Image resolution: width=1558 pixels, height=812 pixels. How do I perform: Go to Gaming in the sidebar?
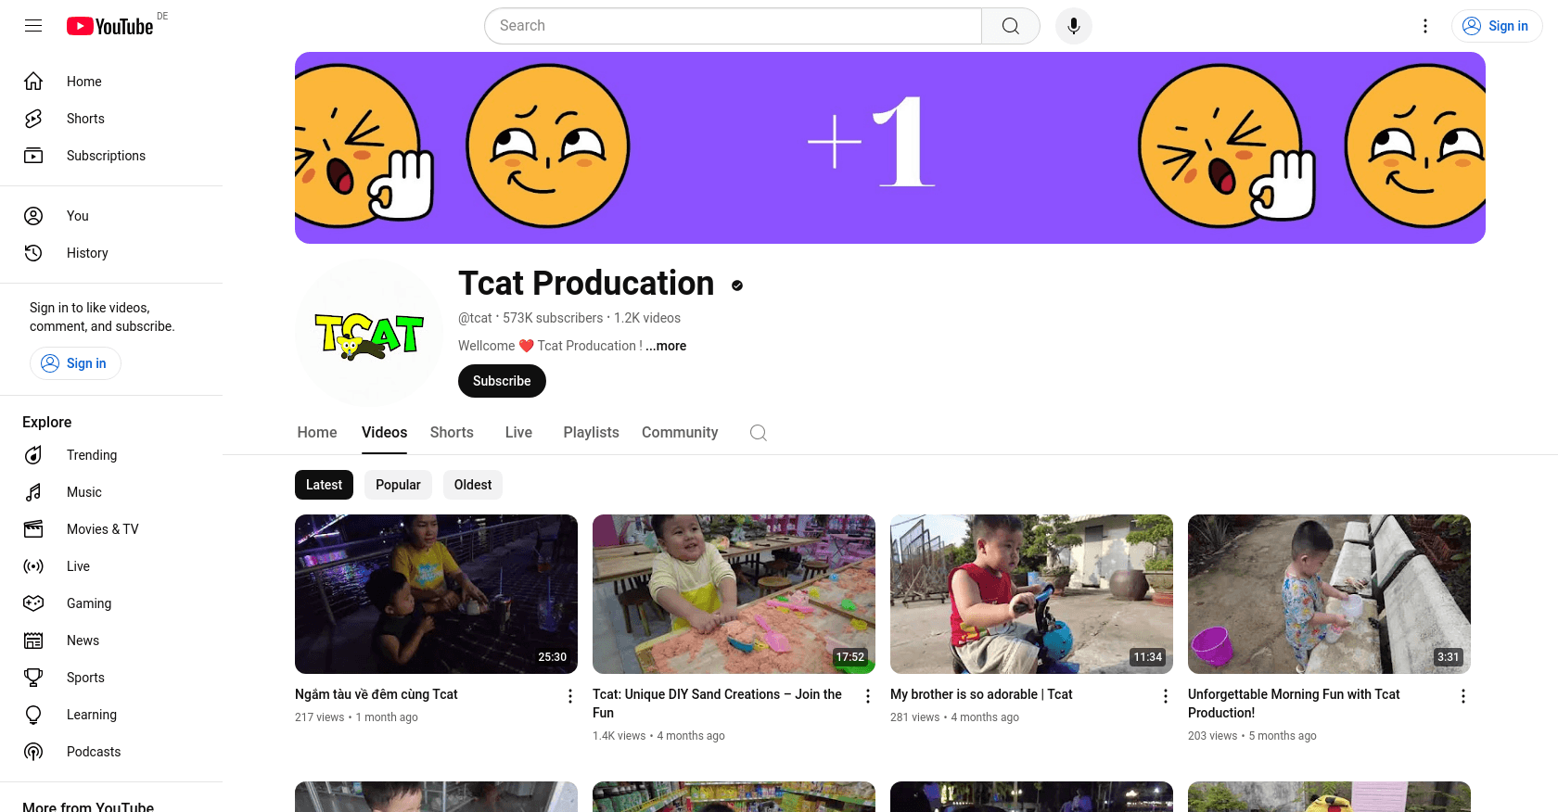pyautogui.click(x=88, y=603)
